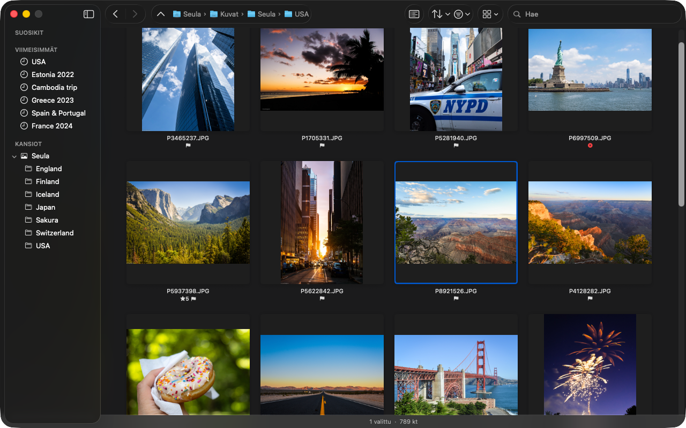Click the VIIMEISIMMÄT section header
The image size is (686, 428).
[36, 50]
